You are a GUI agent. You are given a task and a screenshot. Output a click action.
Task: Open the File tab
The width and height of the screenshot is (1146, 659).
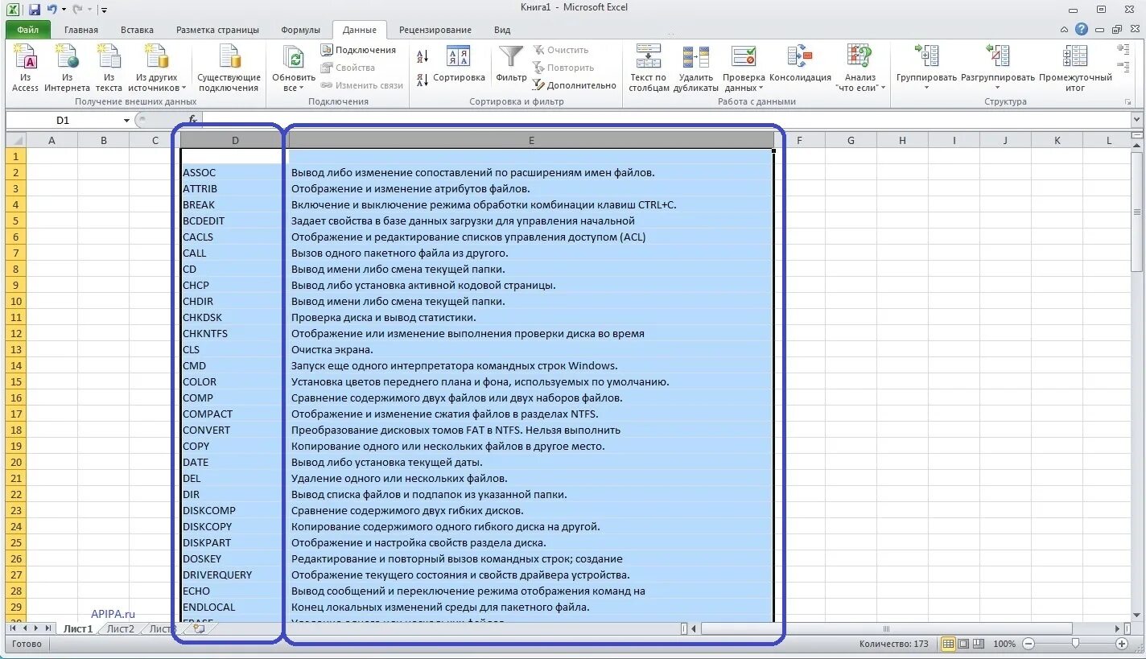[28, 30]
